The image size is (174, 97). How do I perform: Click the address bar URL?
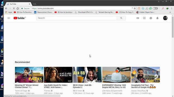(x=43, y=8)
